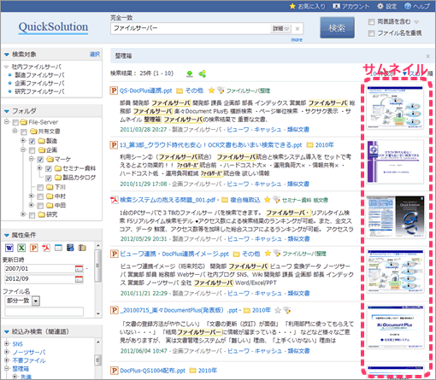Open ビューワ link for QS-DocPlus連携.ppt result
436x380 pixels.
tap(238, 130)
